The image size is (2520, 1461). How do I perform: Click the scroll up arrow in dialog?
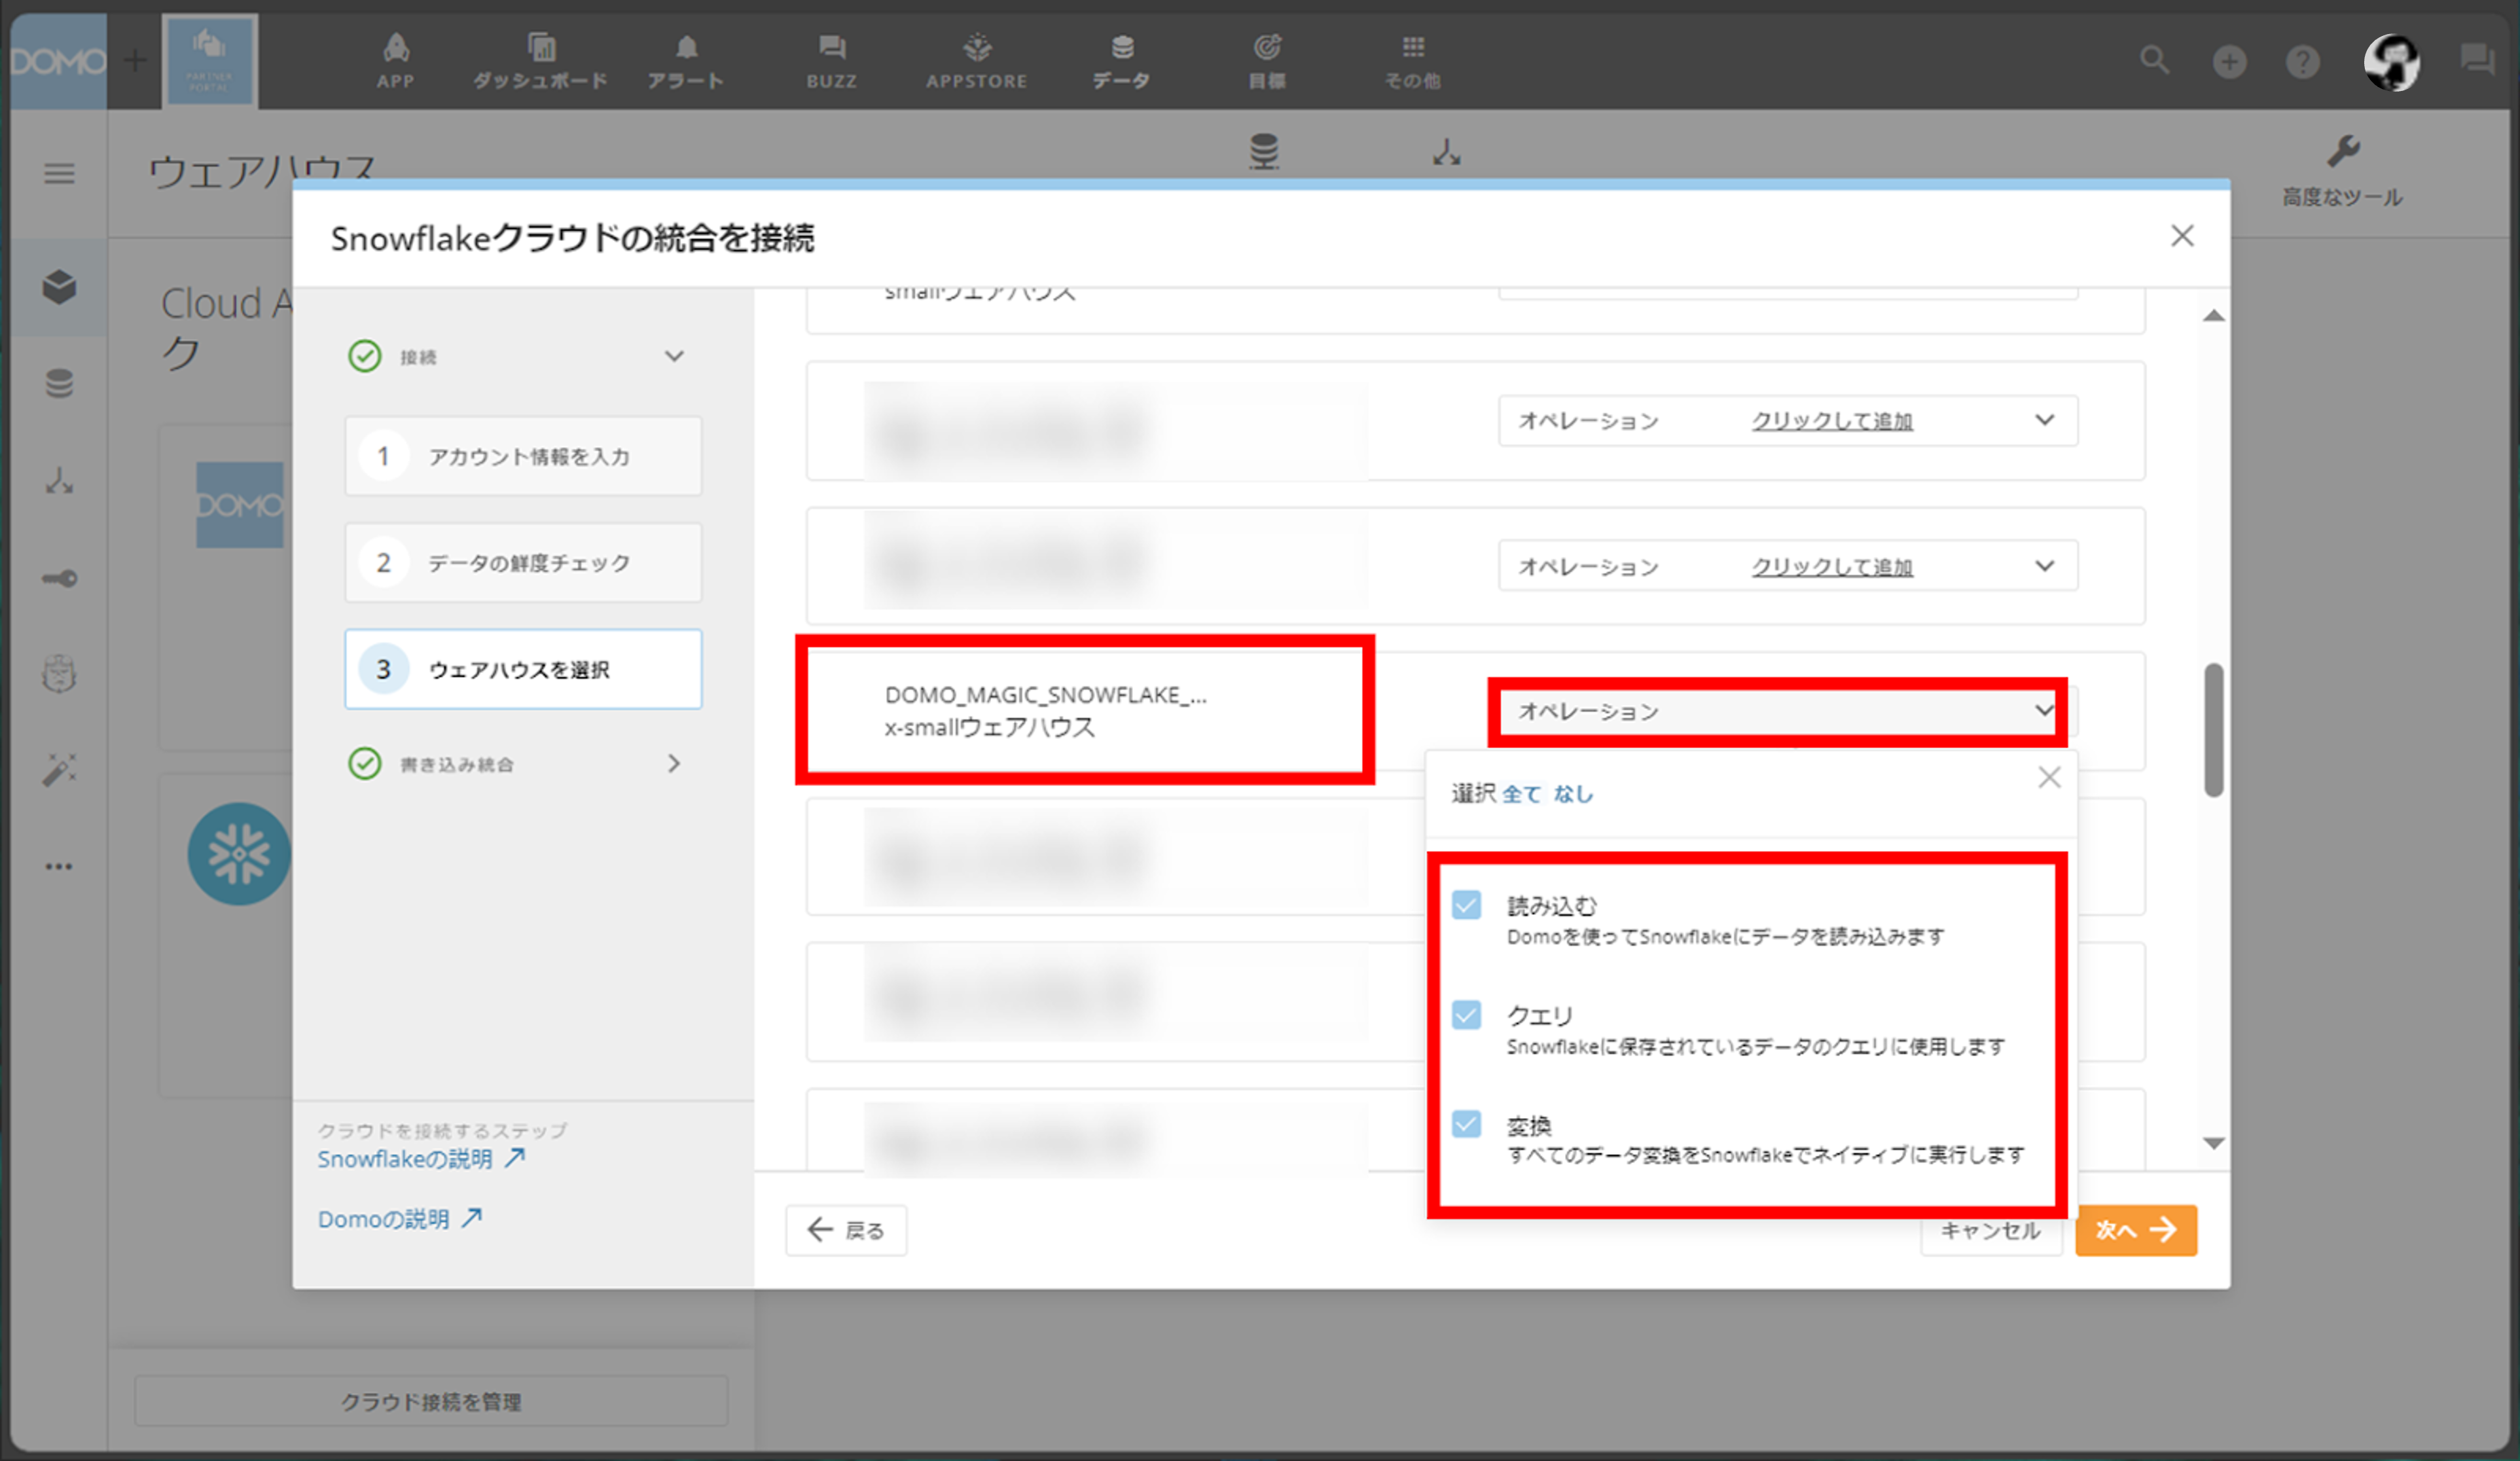tap(2214, 316)
